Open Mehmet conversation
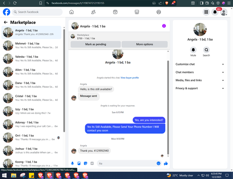The width and height of the screenshot is (233, 179). coord(32,45)
